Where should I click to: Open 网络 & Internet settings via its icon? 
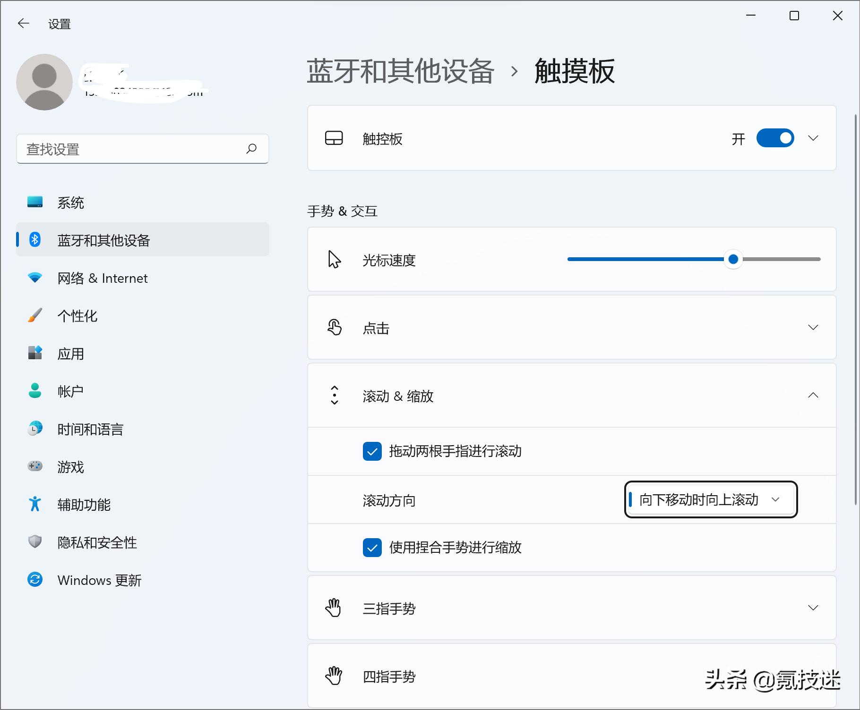[35, 278]
